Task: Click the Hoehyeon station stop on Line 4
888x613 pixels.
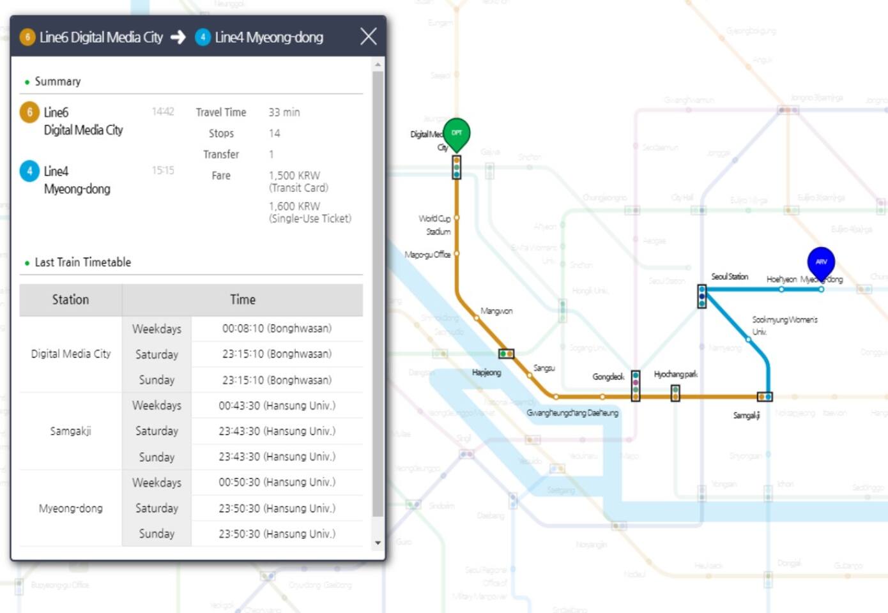Action: pos(781,289)
